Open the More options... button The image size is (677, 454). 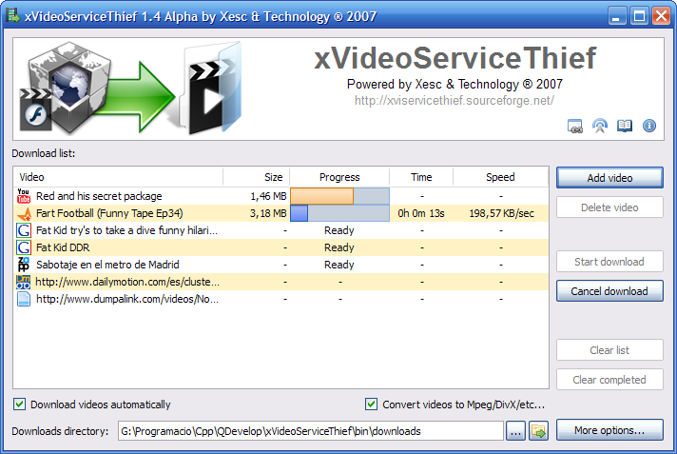coord(609,430)
